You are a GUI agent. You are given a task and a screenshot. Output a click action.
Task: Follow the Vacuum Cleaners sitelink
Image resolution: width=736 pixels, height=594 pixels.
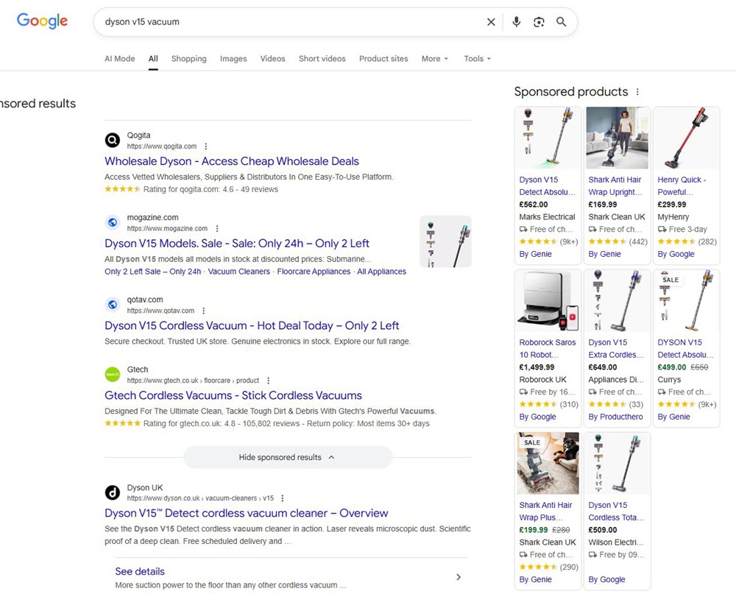point(239,272)
